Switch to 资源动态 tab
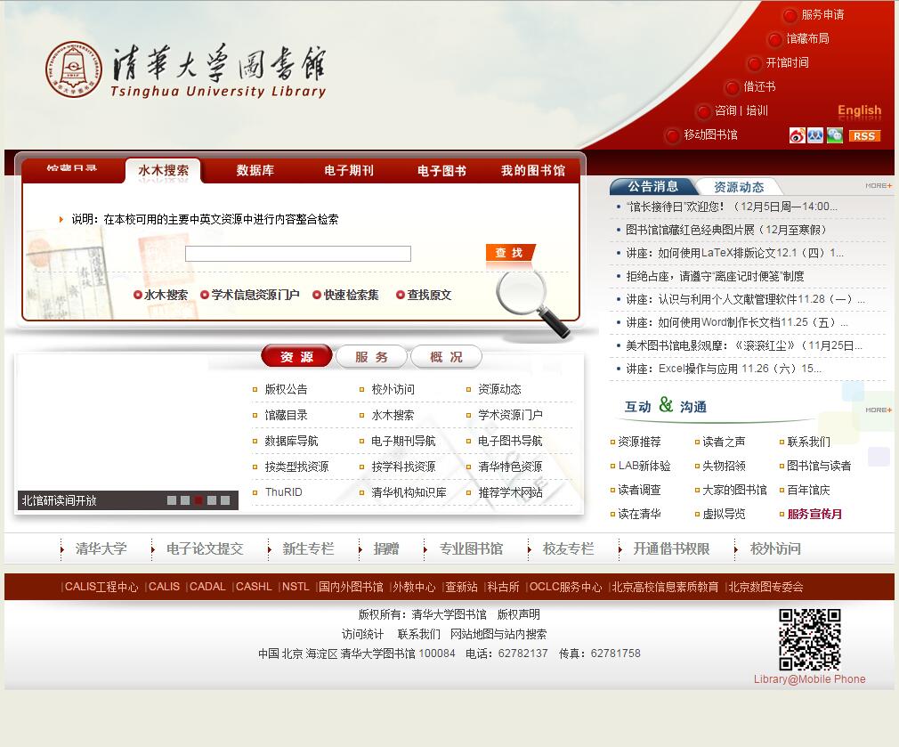Viewport: 899px width, 747px height. 739,187
